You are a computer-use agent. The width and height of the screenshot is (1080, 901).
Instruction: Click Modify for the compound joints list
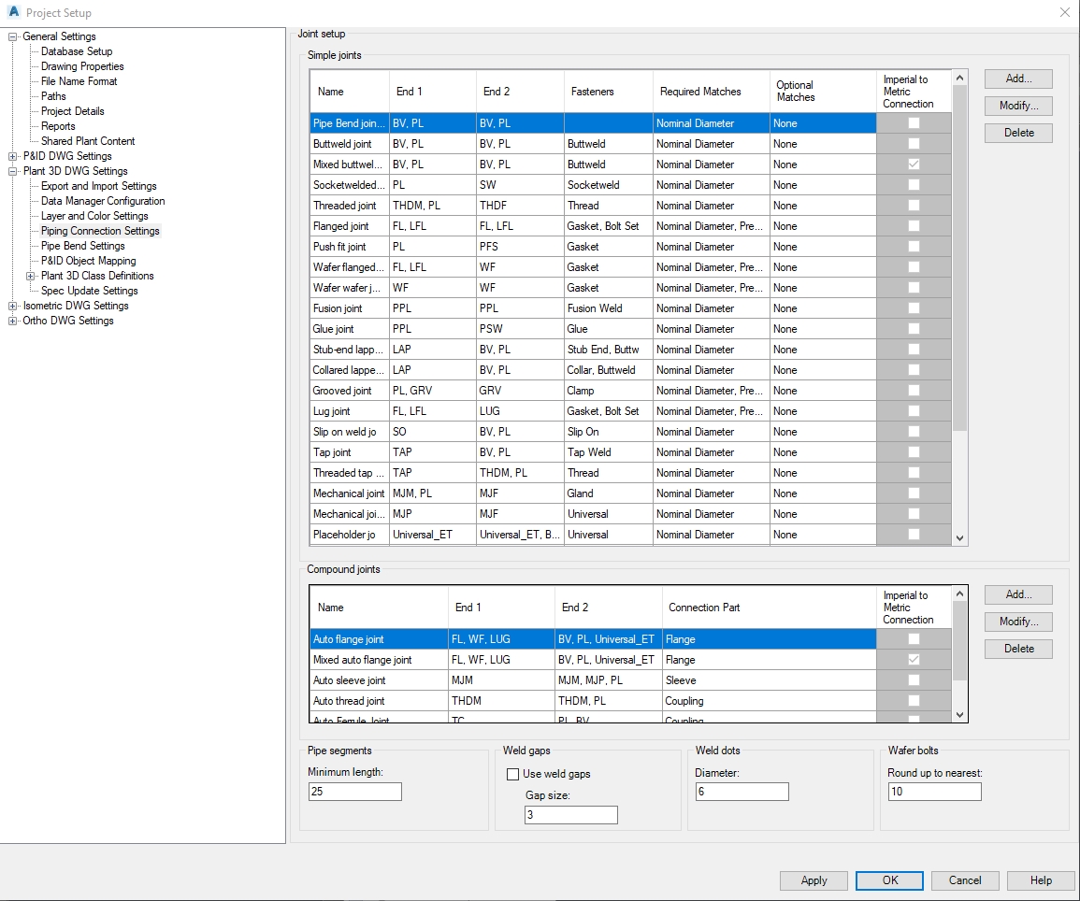click(1017, 622)
